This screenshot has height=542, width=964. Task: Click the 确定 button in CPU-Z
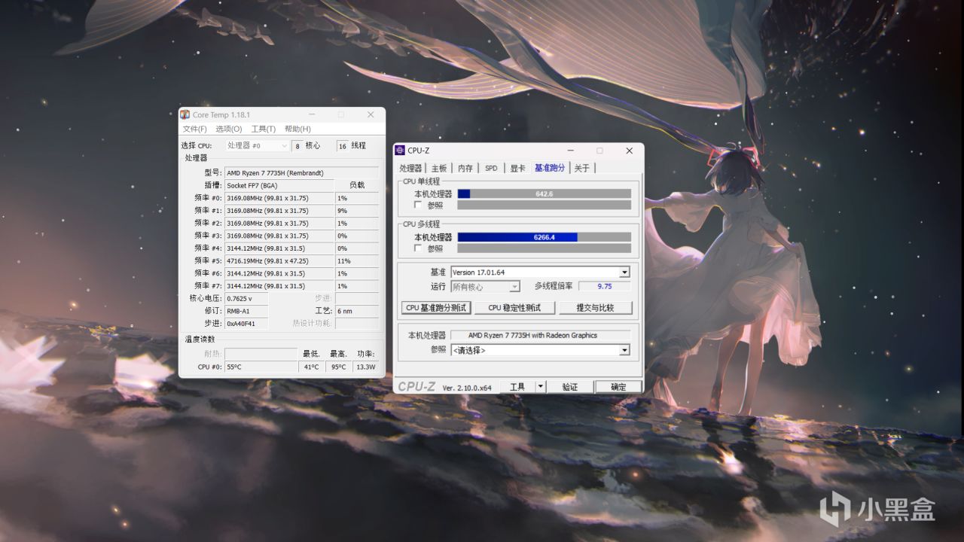point(618,387)
